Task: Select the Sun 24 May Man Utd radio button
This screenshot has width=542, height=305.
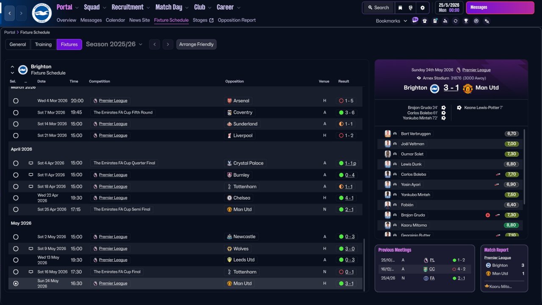Action: [x=16, y=283]
